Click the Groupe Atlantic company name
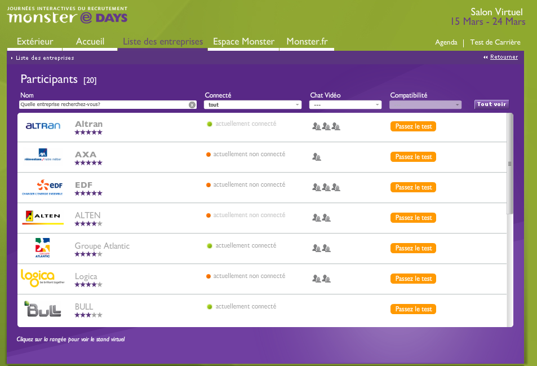 click(102, 246)
